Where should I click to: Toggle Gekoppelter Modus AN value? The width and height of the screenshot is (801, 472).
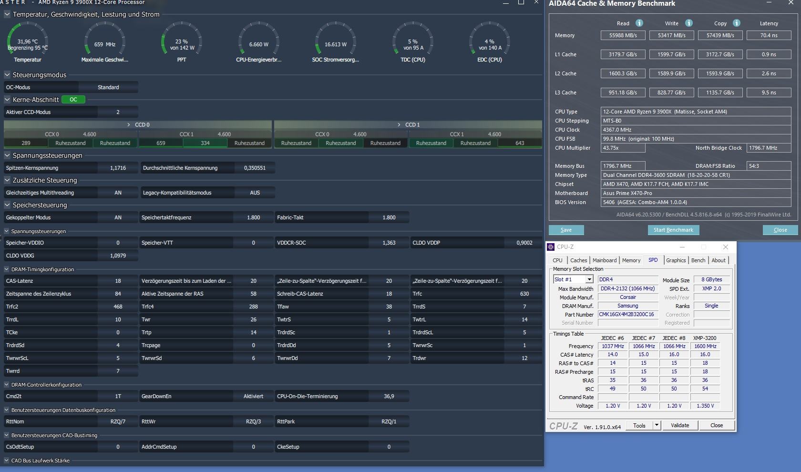(118, 217)
